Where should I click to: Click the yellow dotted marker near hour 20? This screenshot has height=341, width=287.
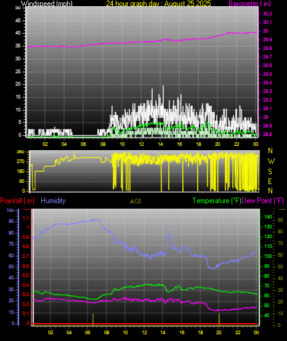pos(219,319)
